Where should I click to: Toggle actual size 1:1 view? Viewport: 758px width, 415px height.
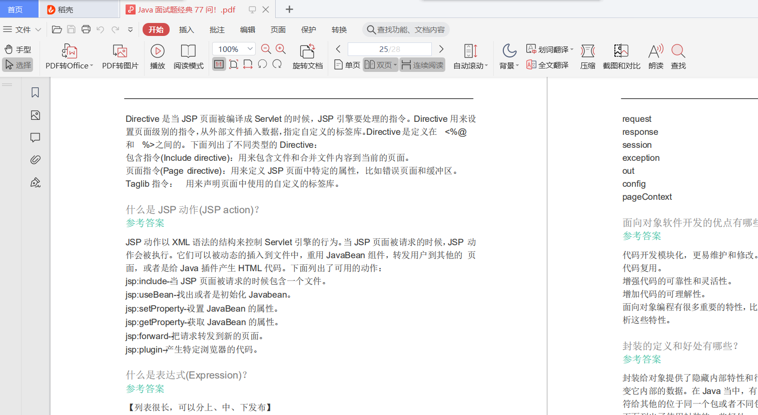pyautogui.click(x=219, y=64)
